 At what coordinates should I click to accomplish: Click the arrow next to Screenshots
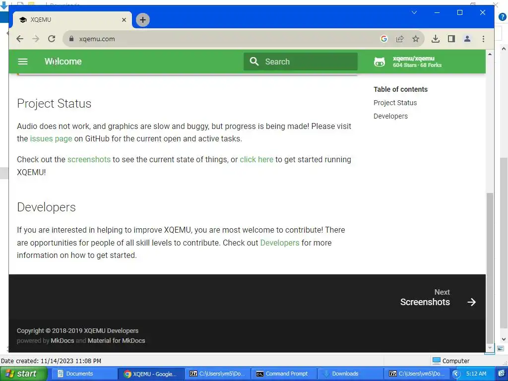472,302
